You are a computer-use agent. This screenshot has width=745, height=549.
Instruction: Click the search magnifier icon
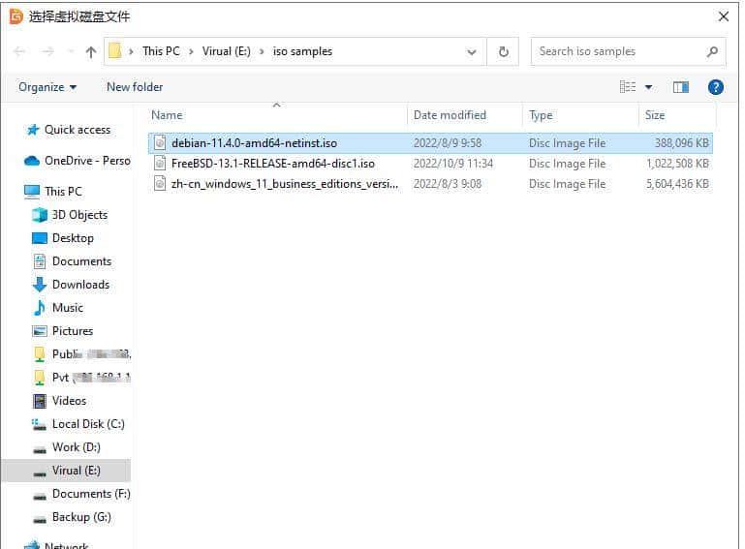tap(712, 52)
